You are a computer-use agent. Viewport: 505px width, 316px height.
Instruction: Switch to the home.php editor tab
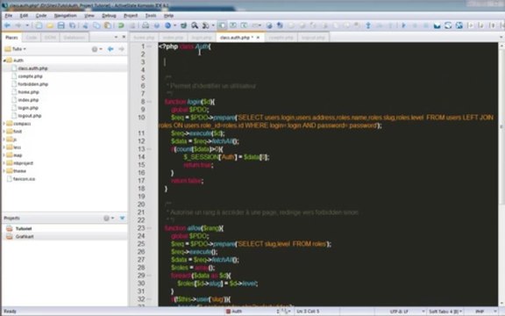click(x=144, y=38)
